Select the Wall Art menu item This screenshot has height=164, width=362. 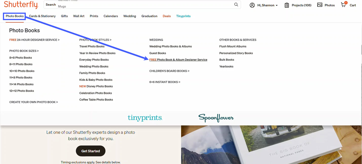tap(79, 16)
